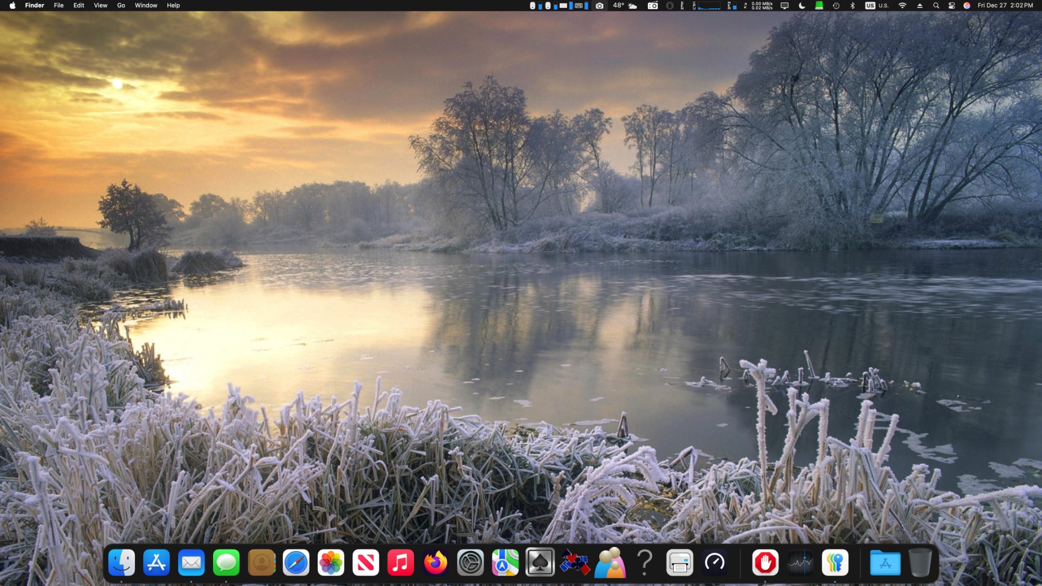Expand the U.S. input source menu

[x=877, y=6]
